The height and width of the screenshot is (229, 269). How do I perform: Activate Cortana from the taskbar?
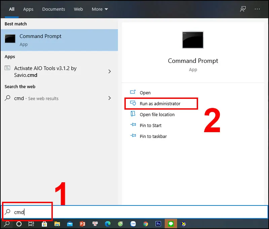[x=19, y=224]
